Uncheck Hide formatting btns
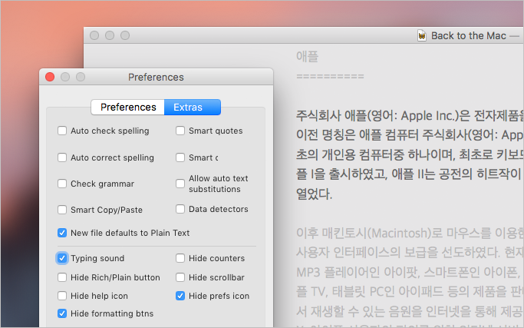 pyautogui.click(x=62, y=313)
